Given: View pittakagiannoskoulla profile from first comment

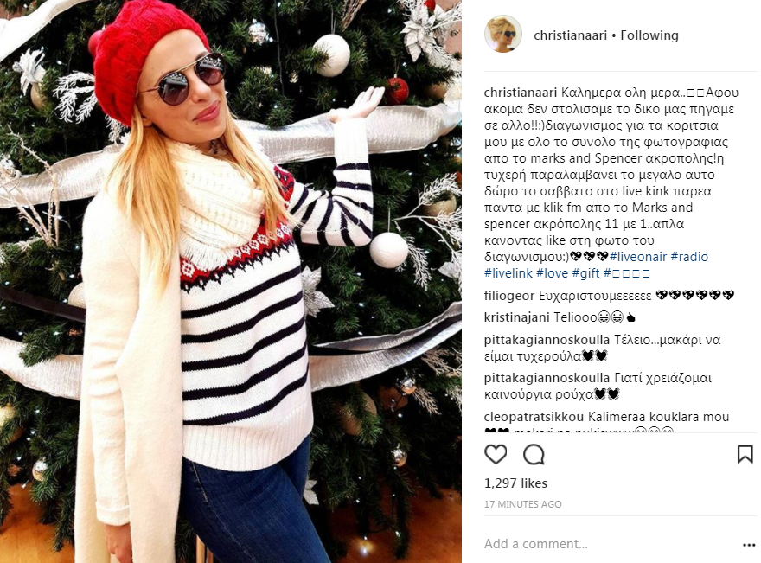Looking at the screenshot, I should point(547,340).
